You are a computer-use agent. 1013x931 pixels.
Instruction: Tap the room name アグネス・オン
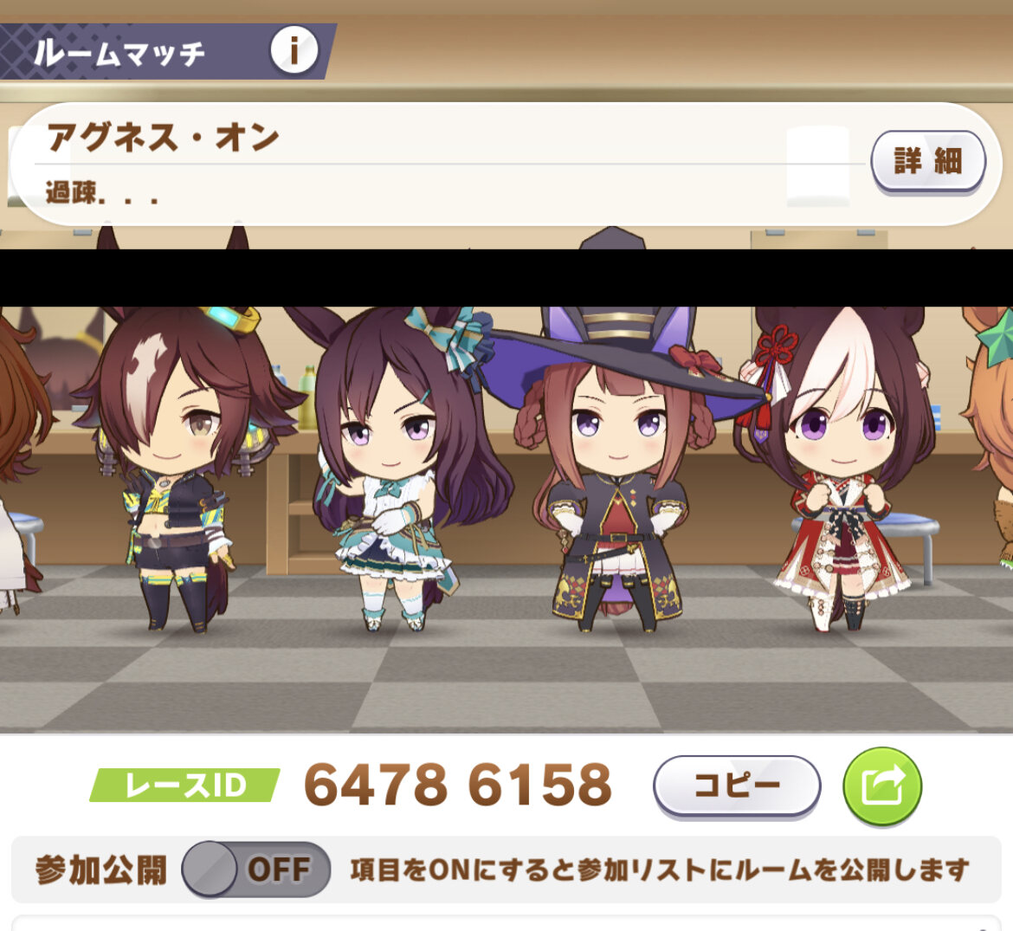[x=163, y=137]
